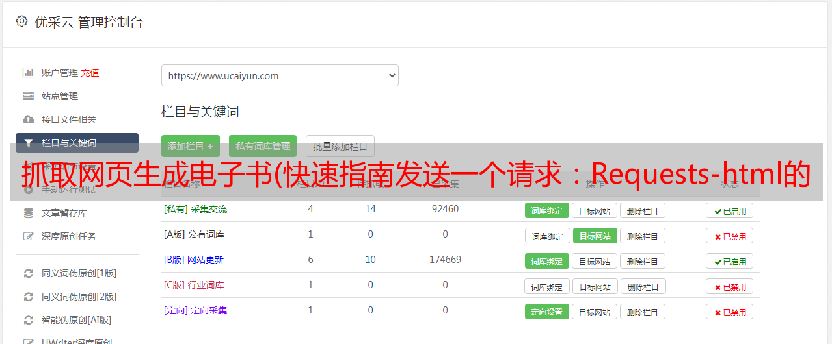Click 词库绑定 for 采集交流 row
This screenshot has height=344, width=832.
click(547, 210)
